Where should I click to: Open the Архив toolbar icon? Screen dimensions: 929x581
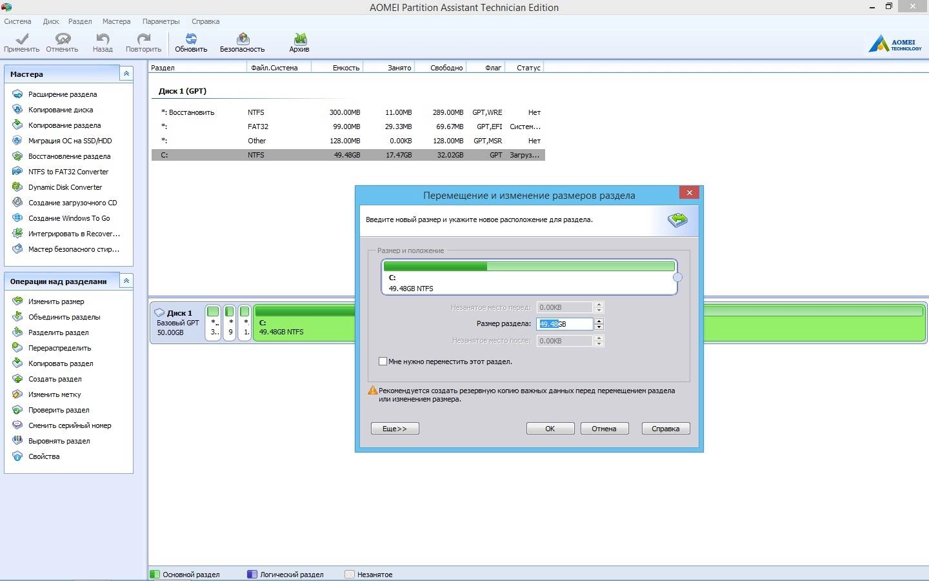click(299, 43)
